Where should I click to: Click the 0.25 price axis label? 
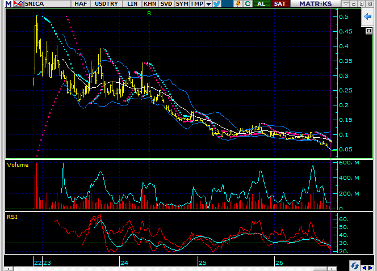pyautogui.click(x=346, y=91)
